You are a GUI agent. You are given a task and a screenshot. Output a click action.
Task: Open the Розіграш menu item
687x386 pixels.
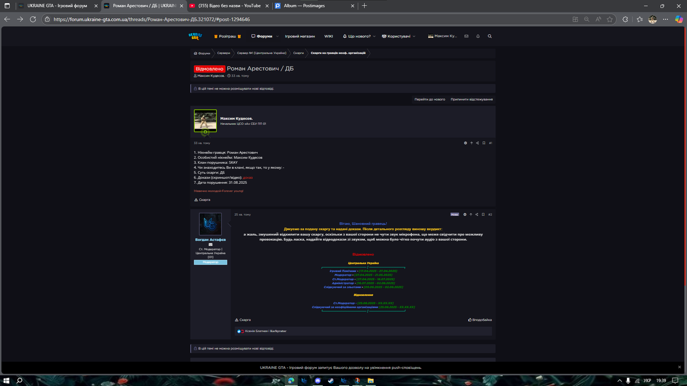[x=228, y=36]
